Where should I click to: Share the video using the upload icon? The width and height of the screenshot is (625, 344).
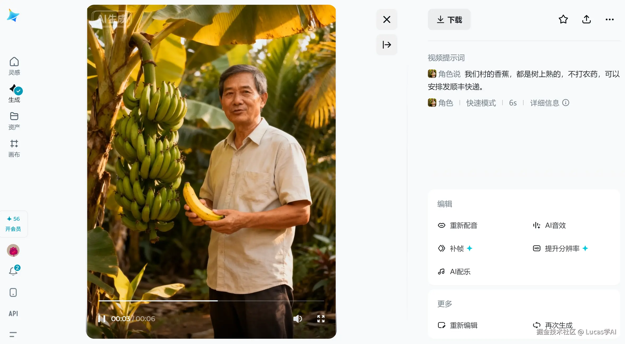[587, 19]
